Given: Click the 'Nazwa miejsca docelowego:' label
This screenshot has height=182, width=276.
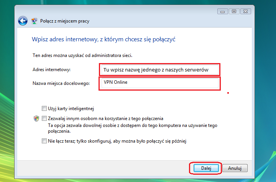Looking at the screenshot, I should 61,83.
